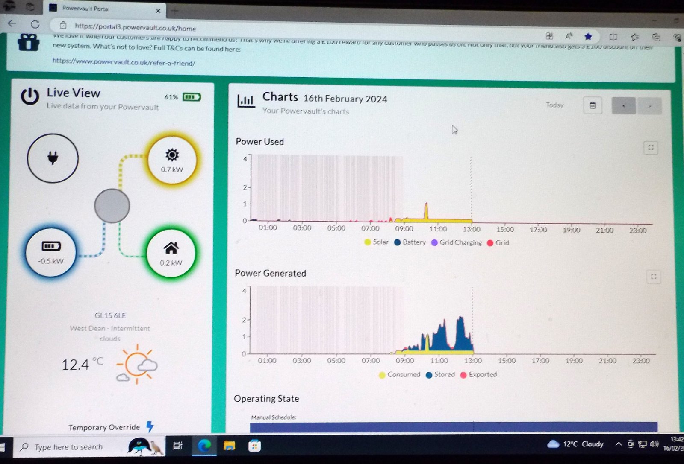Screen dimensions: 684x464
Task: Go to the next day's charts
Action: [649, 106]
